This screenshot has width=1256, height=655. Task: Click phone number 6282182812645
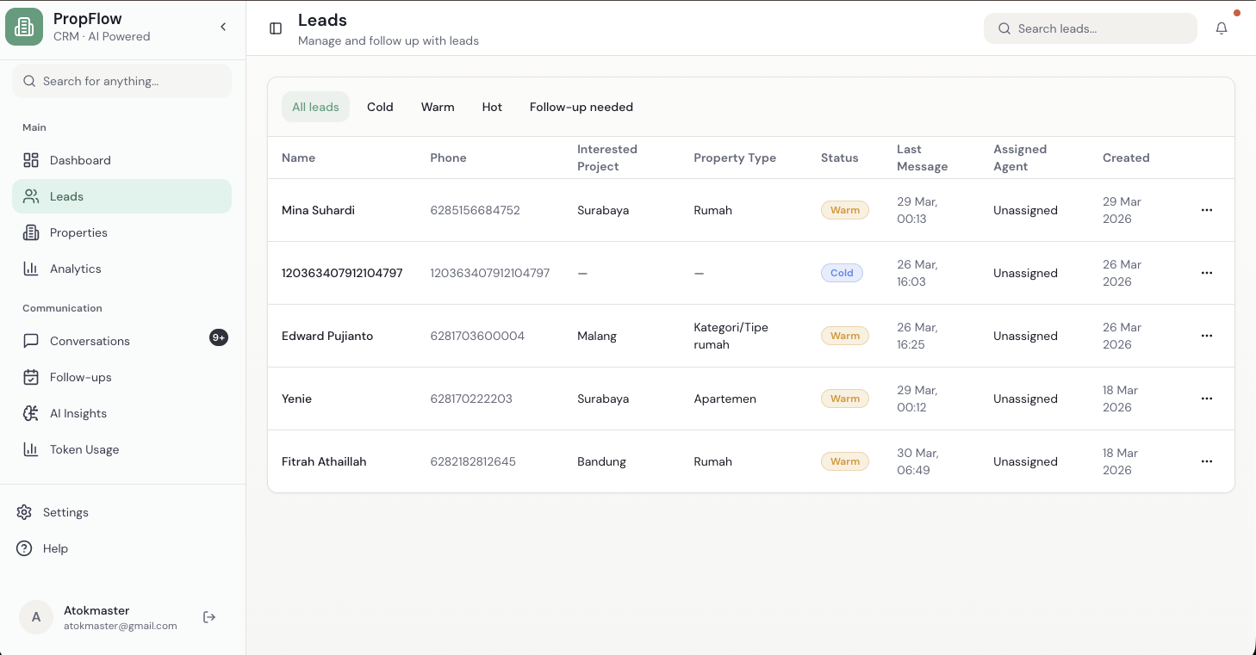click(473, 461)
